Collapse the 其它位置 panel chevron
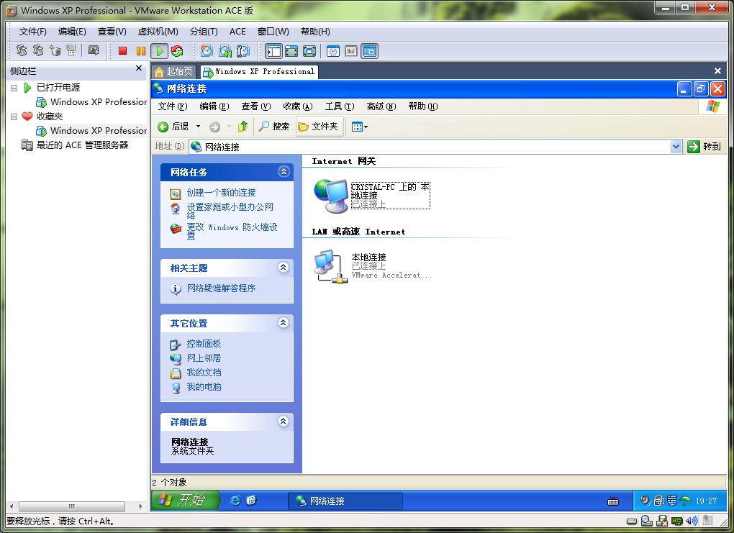This screenshot has height=533, width=734. coord(284,322)
